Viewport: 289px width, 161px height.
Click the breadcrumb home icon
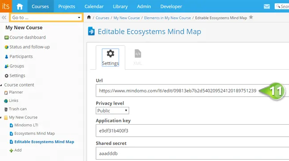(89, 17)
